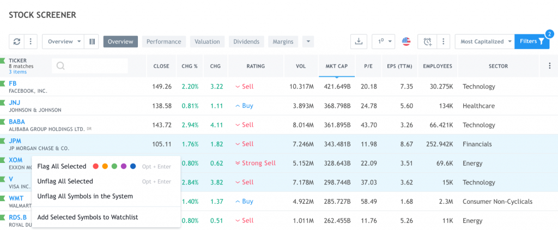Screen dimensions: 558x230
Task: Open the column setup bars icon
Action: (92, 41)
